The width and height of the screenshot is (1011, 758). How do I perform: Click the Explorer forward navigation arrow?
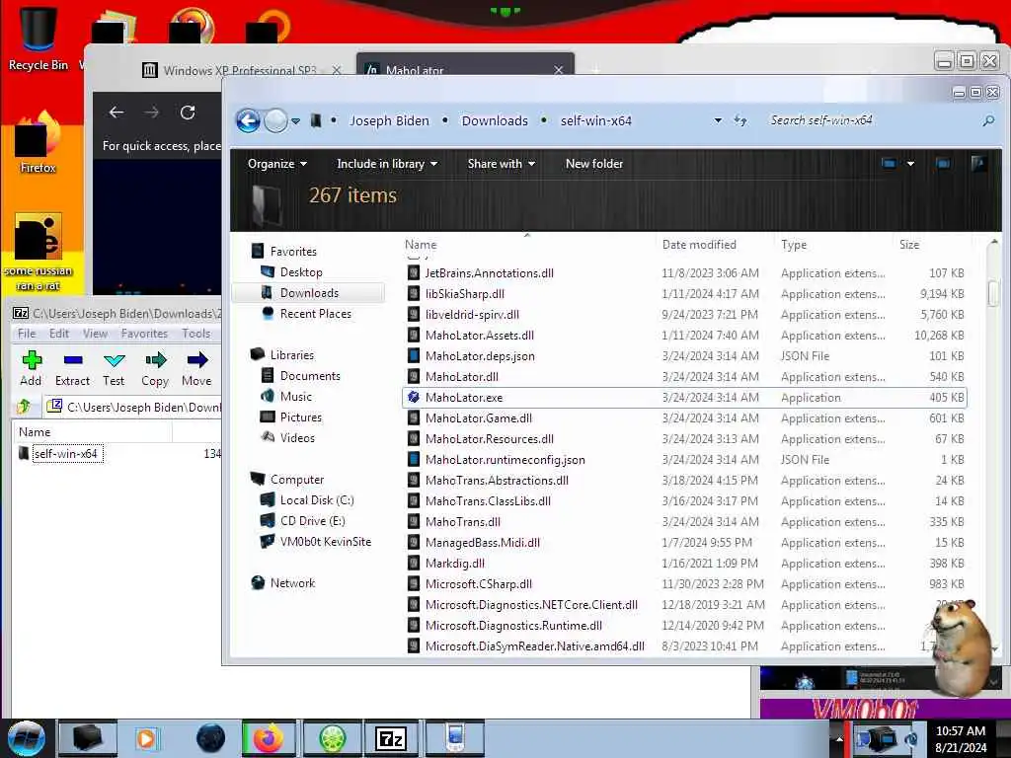[x=276, y=120]
